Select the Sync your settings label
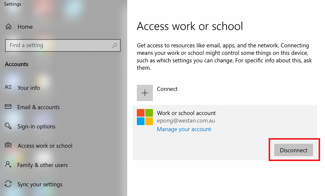The image size is (325, 196). click(x=40, y=184)
